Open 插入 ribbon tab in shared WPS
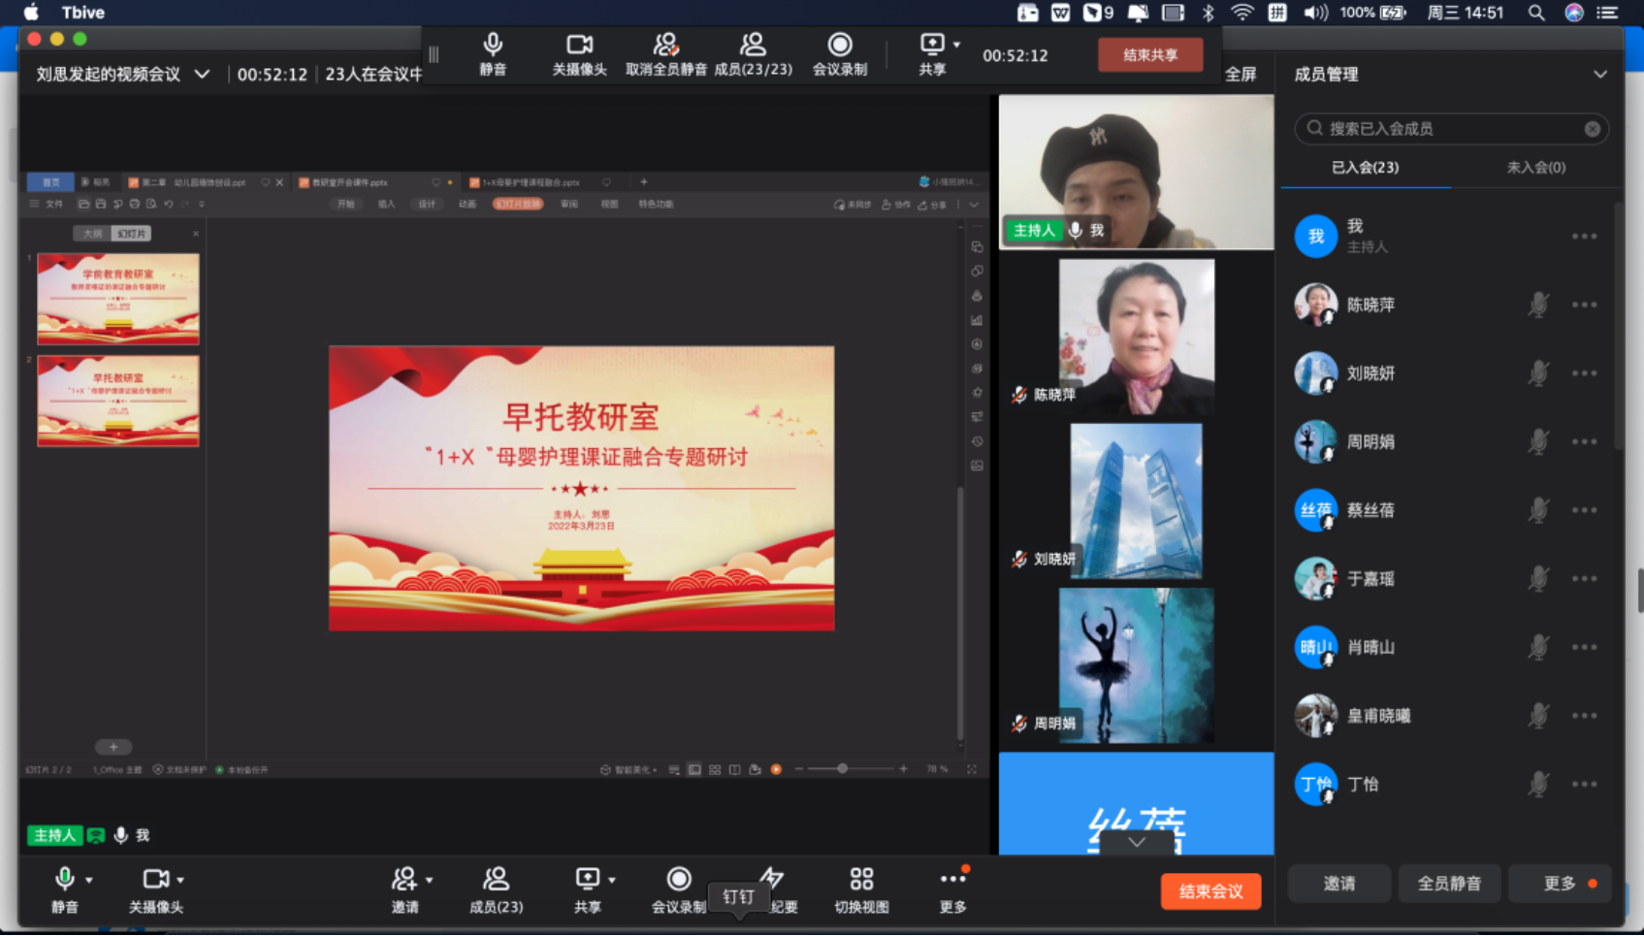 click(x=386, y=204)
